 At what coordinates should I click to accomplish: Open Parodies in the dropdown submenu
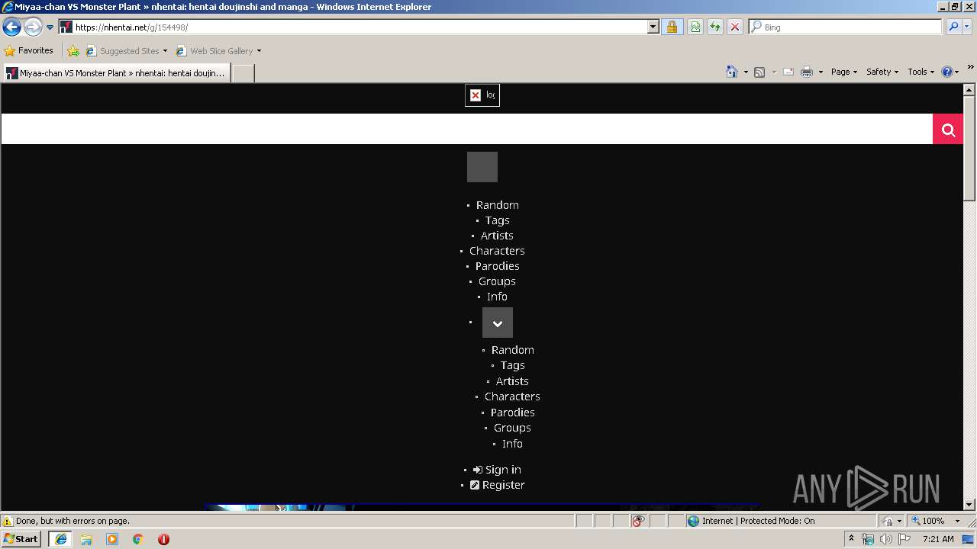pyautogui.click(x=513, y=413)
